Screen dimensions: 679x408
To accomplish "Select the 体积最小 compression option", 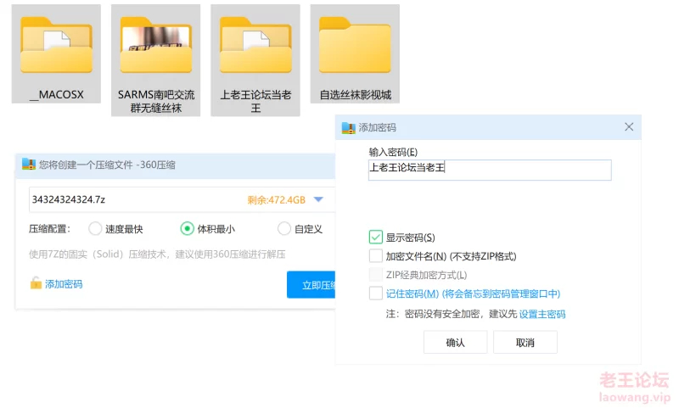I will 187,228.
